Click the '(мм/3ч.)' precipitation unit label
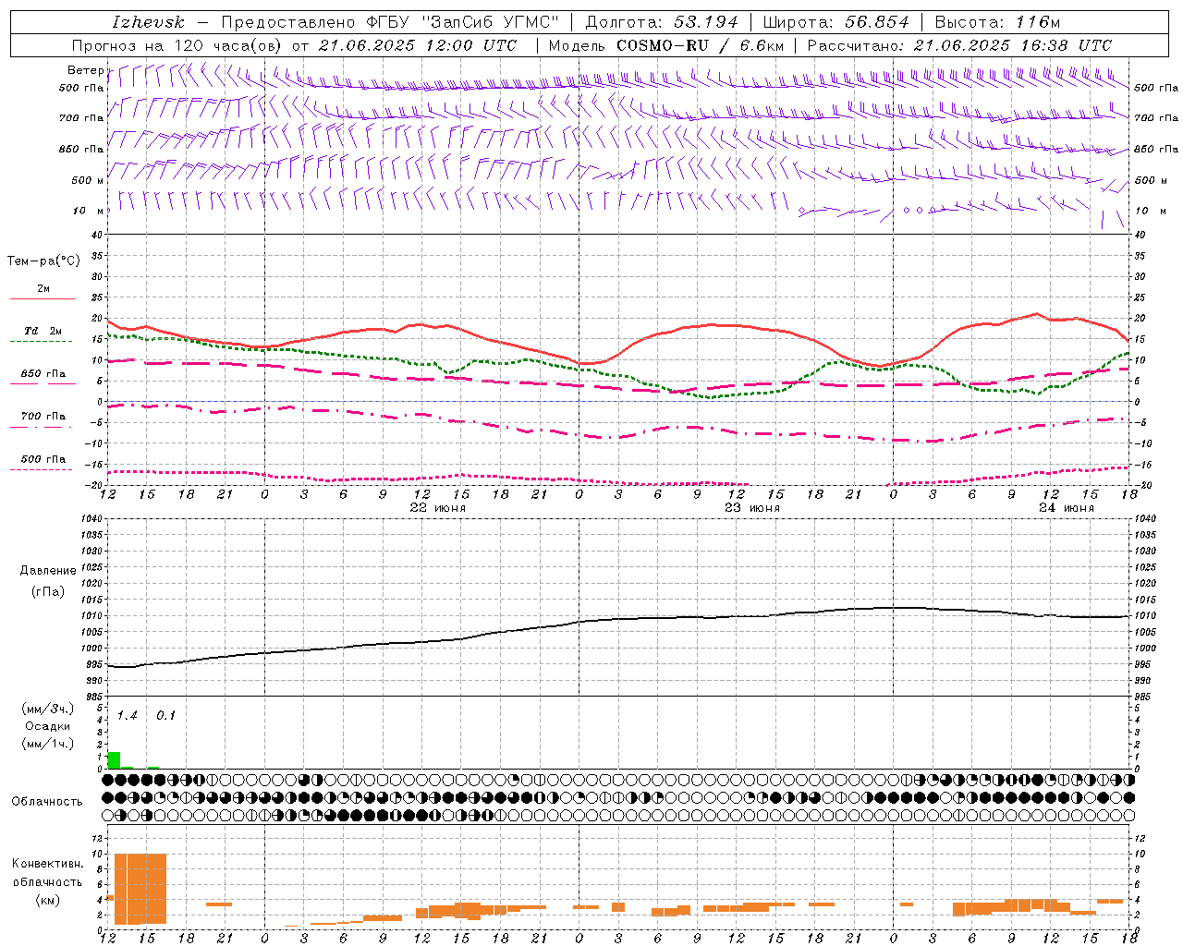Image resolution: width=1183 pixels, height=946 pixels. click(x=48, y=709)
